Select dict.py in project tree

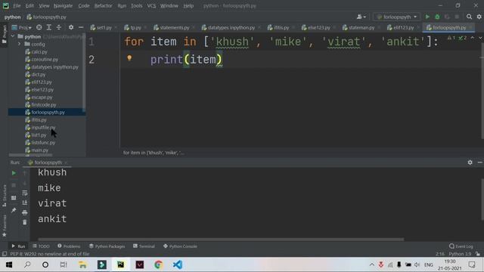coord(39,74)
